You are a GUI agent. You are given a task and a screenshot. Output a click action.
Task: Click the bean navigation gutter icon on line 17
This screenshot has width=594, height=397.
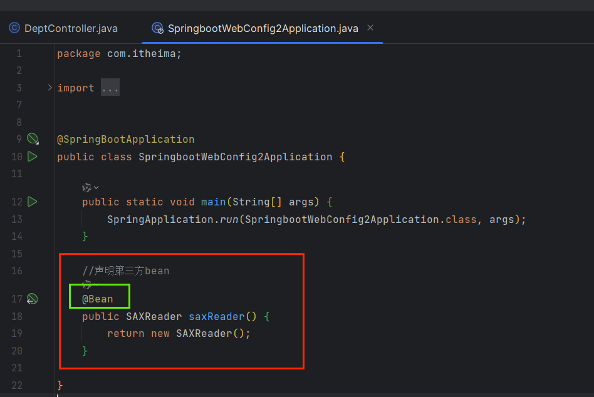coord(32,299)
